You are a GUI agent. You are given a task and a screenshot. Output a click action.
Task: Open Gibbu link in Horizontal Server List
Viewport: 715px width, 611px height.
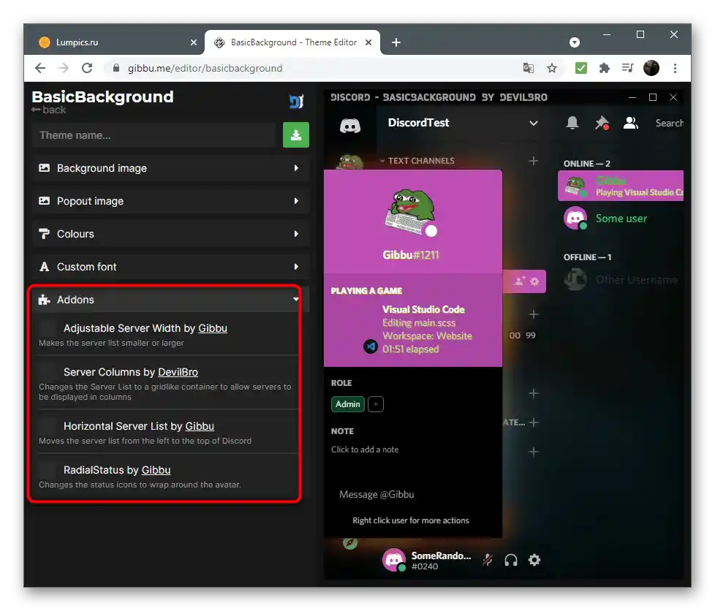click(200, 426)
